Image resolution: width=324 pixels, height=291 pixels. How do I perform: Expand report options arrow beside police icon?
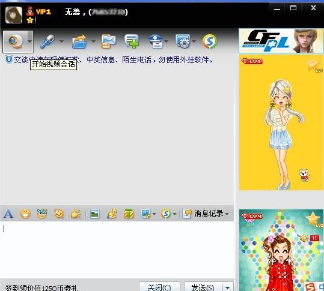(167, 41)
